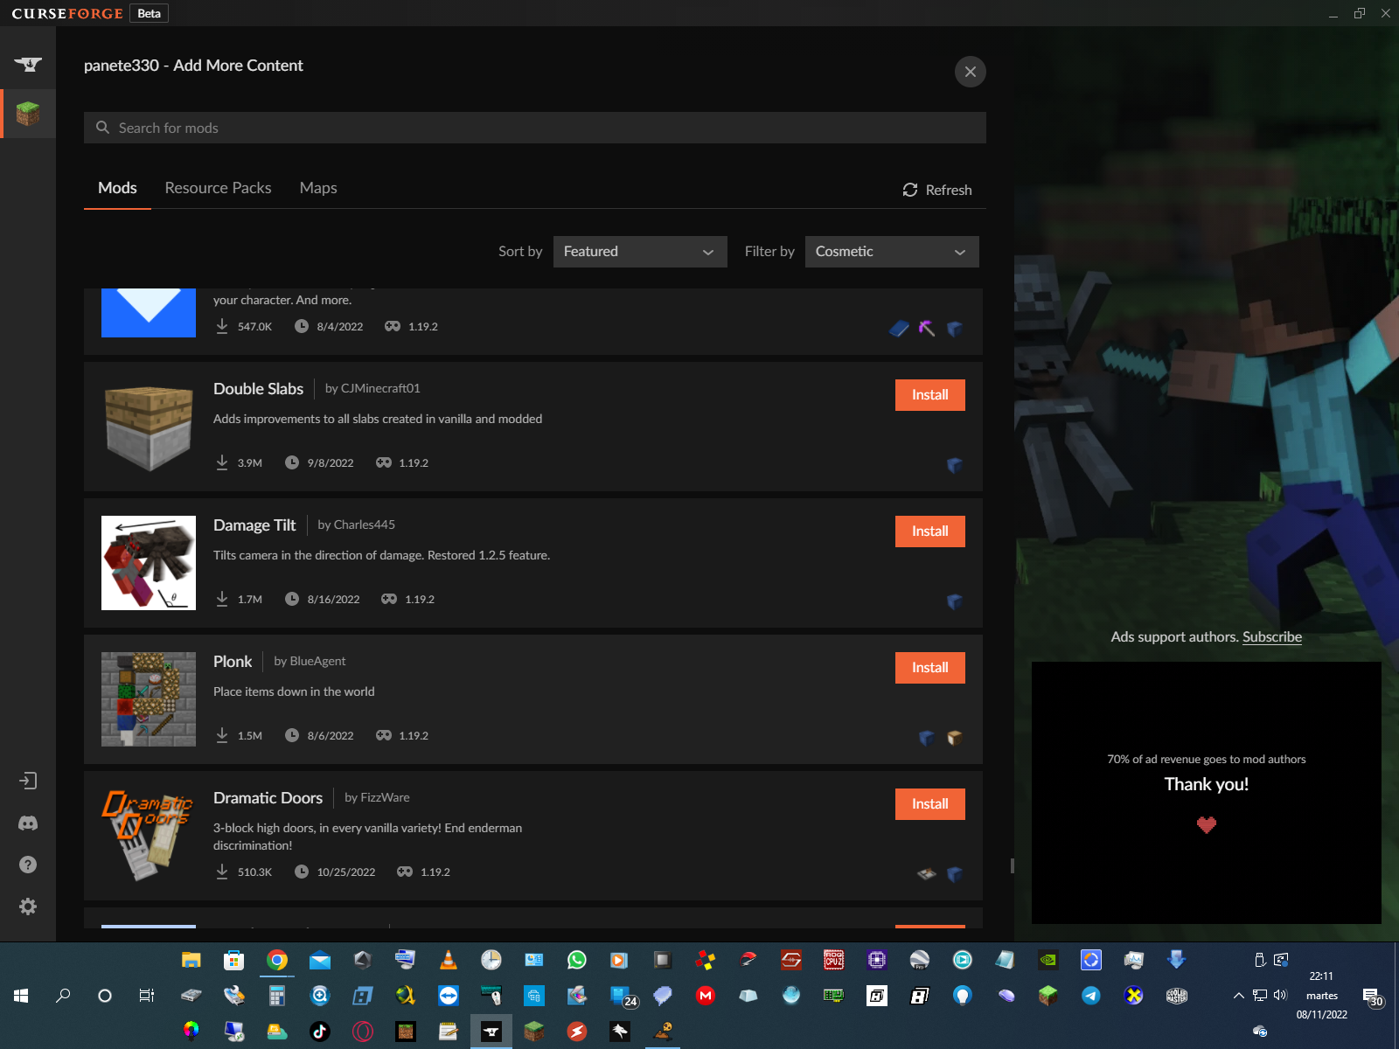This screenshot has width=1399, height=1049.
Task: Open the Dramatic Doors mod thumbnail
Action: (x=149, y=836)
